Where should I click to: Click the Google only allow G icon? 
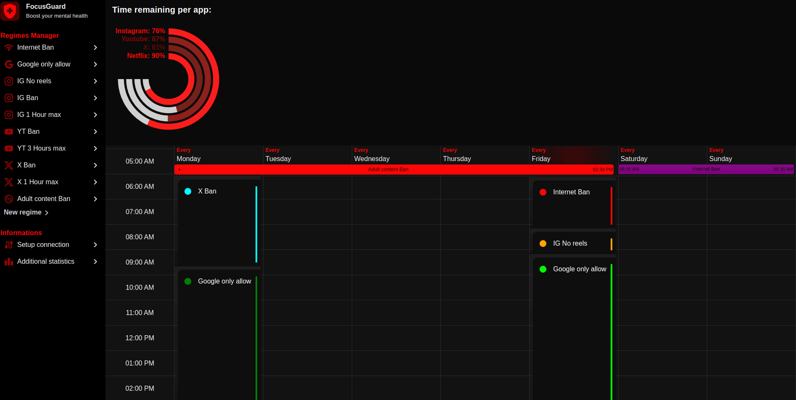[x=9, y=64]
